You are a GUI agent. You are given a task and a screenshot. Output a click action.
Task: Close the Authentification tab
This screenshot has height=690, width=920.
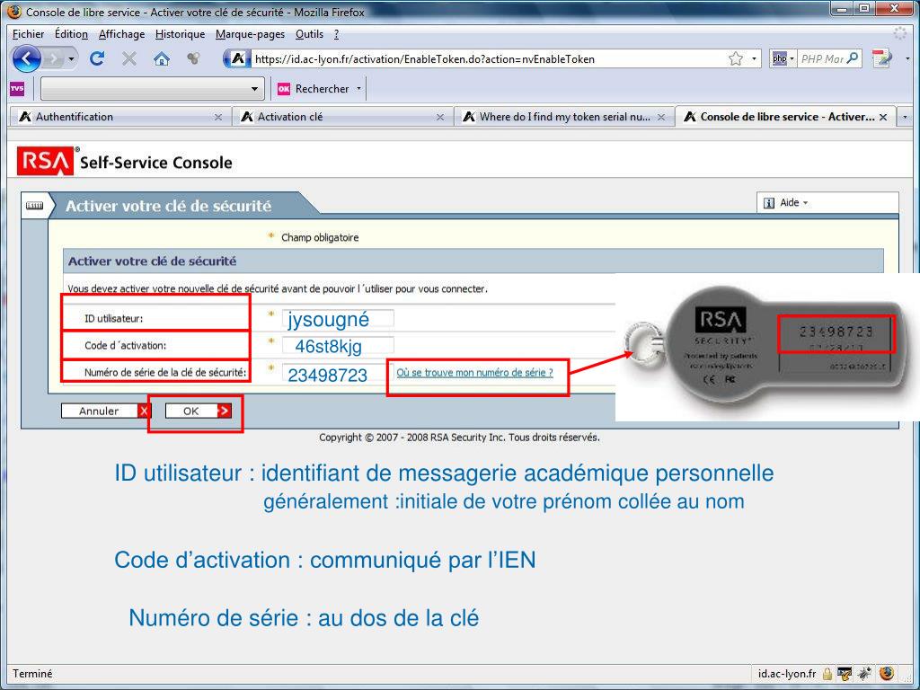coord(218,118)
